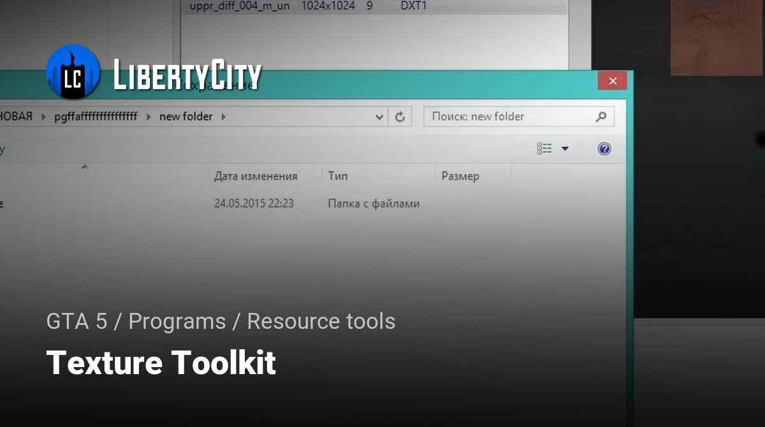Click the search field 'Поиск: new folder'
765x427 pixels.
(x=519, y=117)
